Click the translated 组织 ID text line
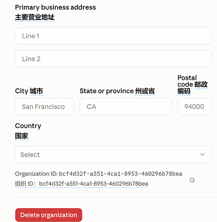Viewport: 217px width, 222px height. point(82,184)
